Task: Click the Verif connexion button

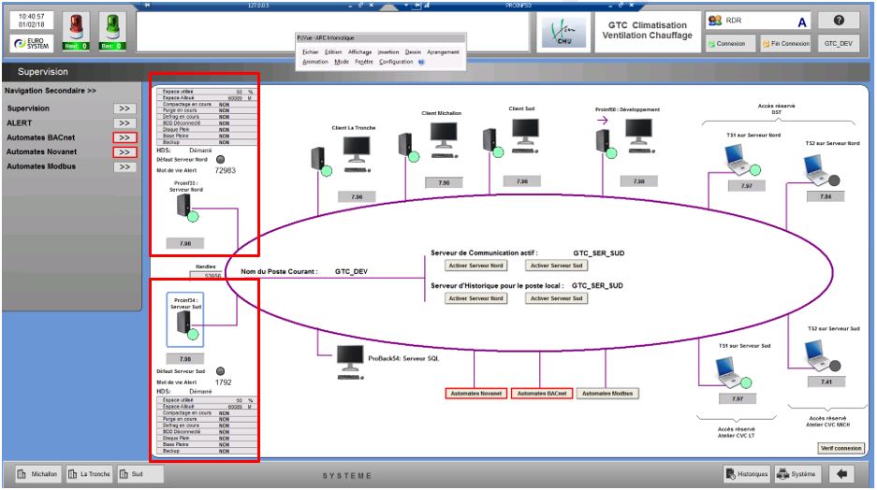Action: [840, 448]
